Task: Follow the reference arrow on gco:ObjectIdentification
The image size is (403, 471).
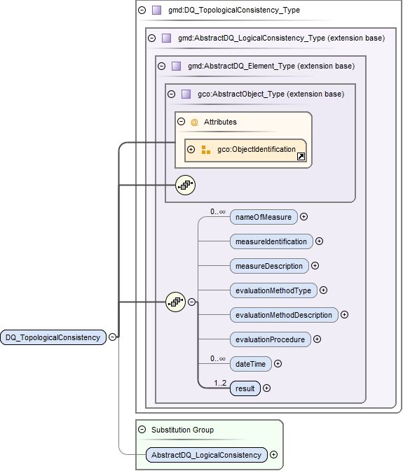Action: [301, 156]
